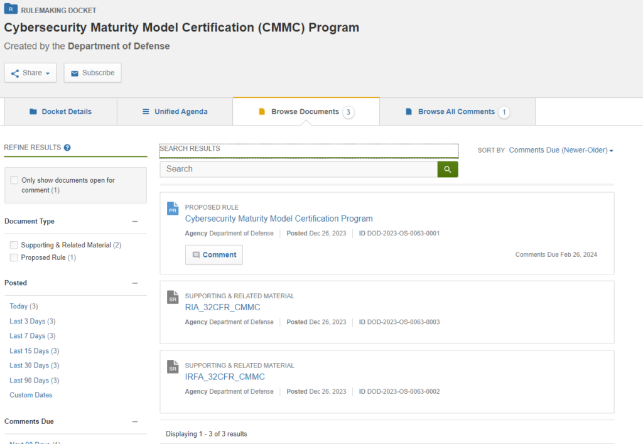Click the SR icon beside RIA_32CFR_CMMC
Screen dimensions: 643x444
(173, 297)
